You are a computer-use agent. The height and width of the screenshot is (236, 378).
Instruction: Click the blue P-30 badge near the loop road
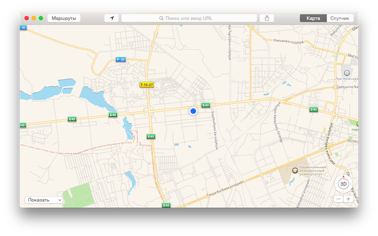click(120, 60)
